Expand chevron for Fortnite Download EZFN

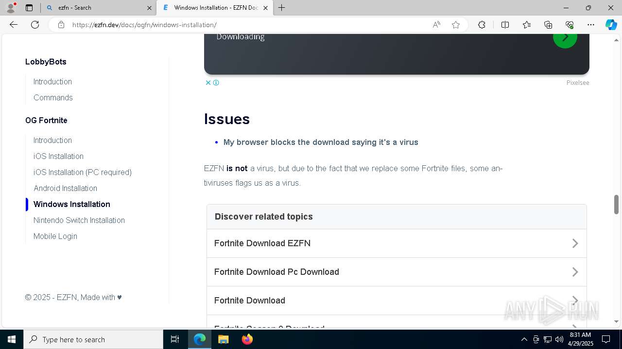(x=575, y=243)
